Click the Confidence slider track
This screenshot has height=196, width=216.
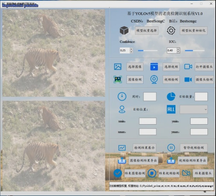[148, 50]
